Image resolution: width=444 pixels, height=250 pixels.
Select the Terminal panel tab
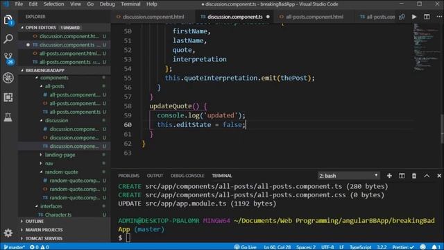coord(222,176)
